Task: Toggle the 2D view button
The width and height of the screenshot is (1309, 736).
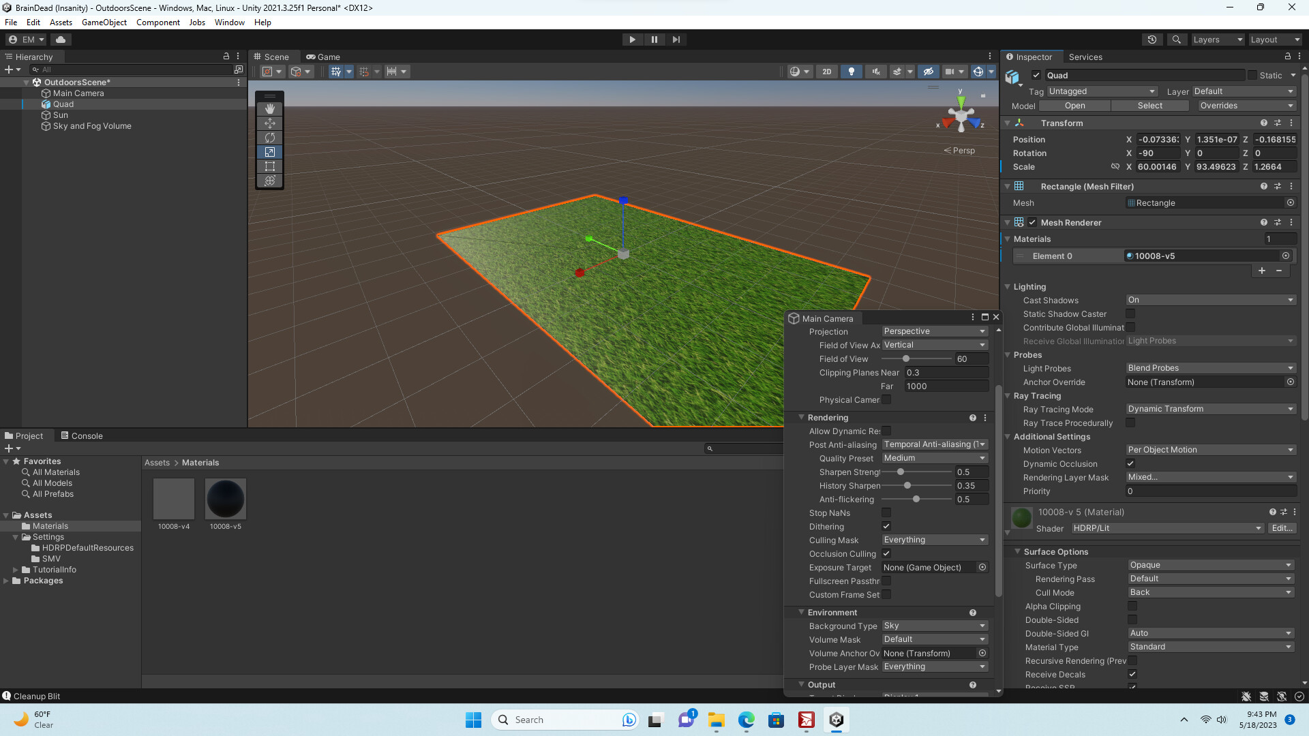Action: click(x=827, y=72)
